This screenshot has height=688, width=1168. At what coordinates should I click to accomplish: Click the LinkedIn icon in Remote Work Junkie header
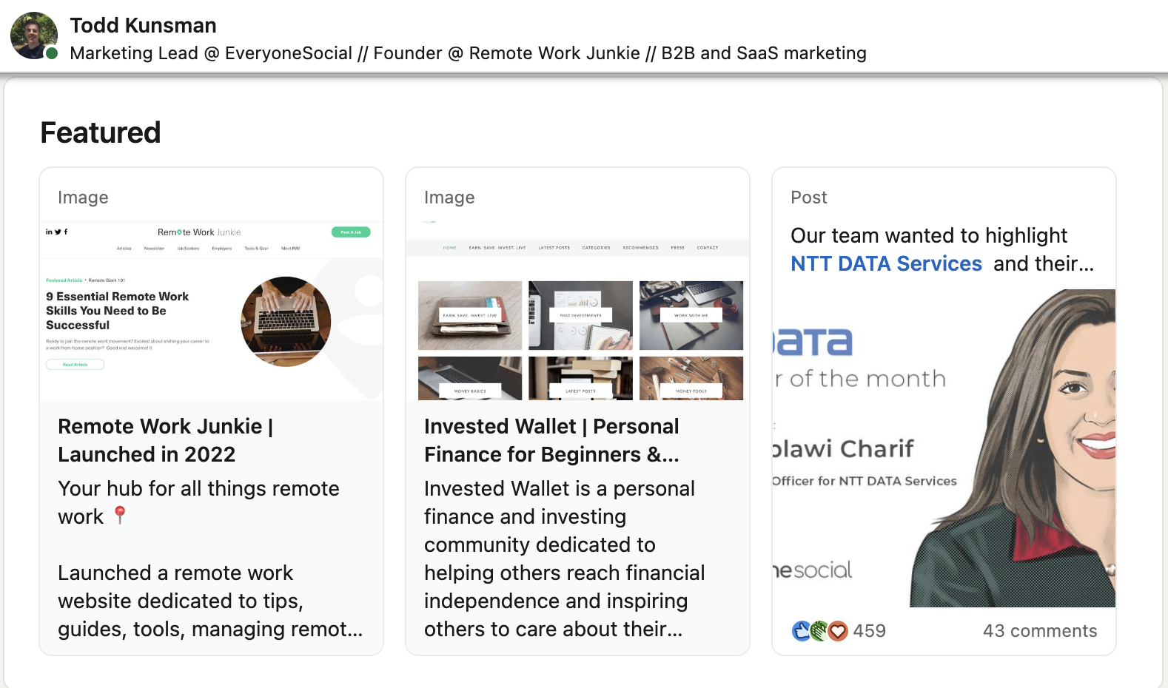click(x=48, y=232)
